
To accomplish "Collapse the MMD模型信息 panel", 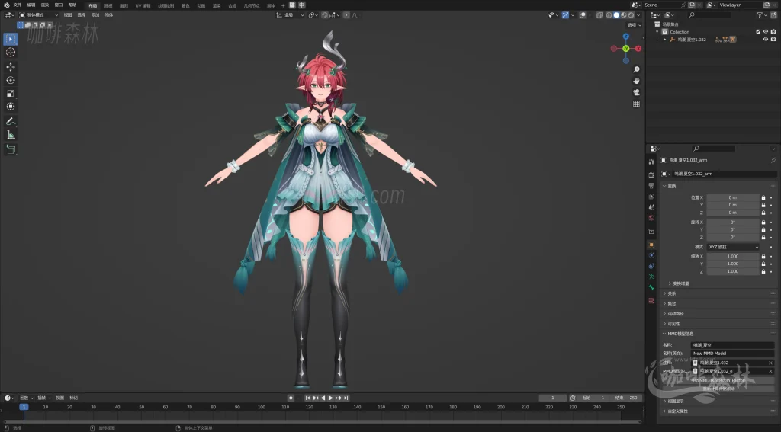I will coord(718,334).
